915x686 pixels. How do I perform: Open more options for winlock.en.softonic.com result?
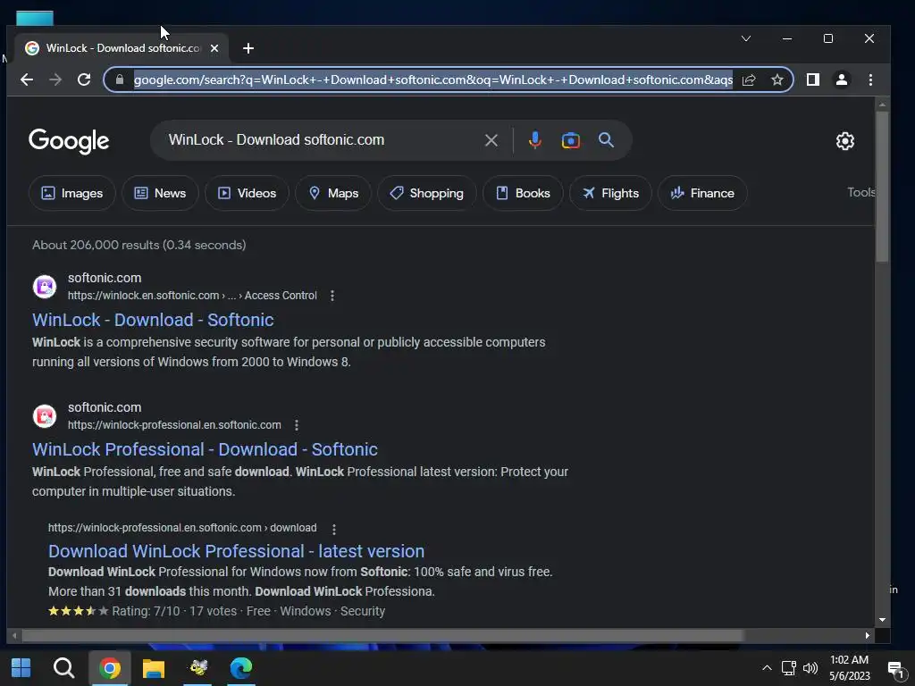pos(332,296)
